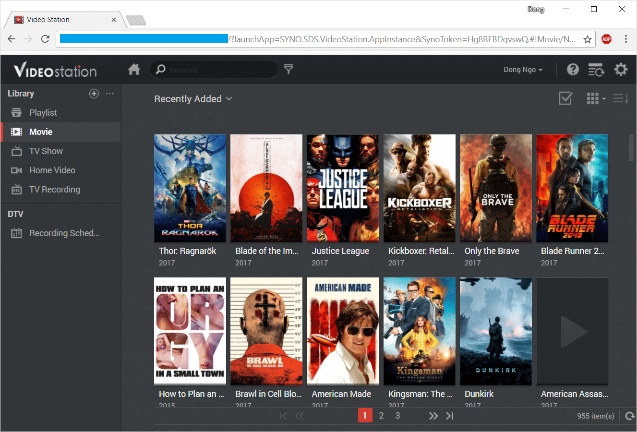Click the Only the Brave title text
Image resolution: width=637 pixels, height=432 pixels.
click(492, 251)
